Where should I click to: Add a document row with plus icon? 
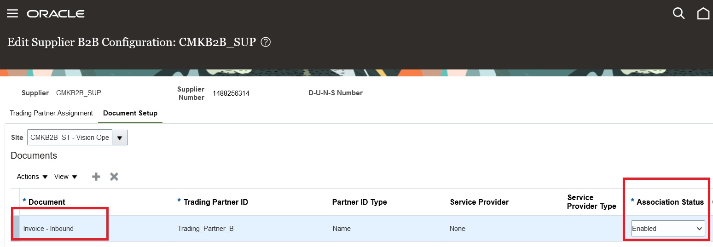click(96, 177)
